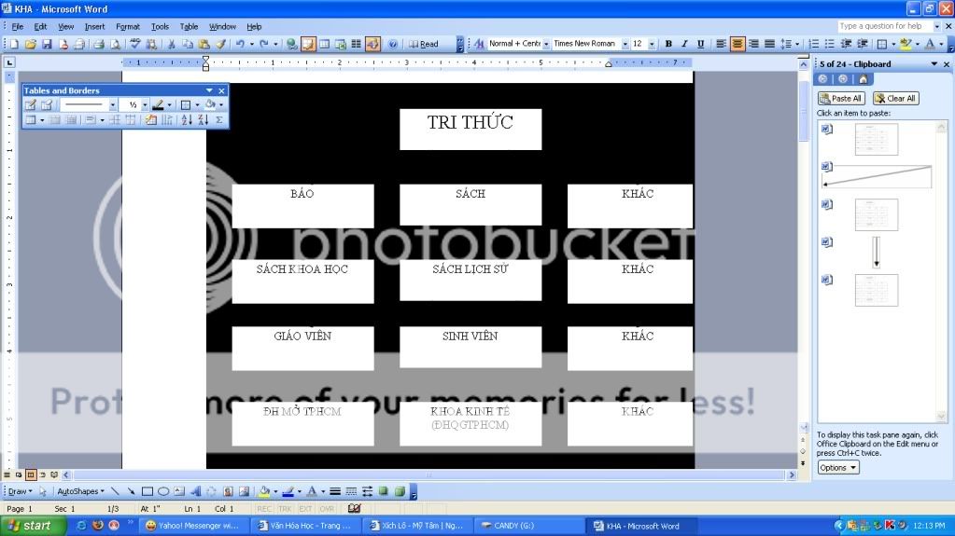
Task: Toggle Bold formatting
Action: (x=668, y=44)
